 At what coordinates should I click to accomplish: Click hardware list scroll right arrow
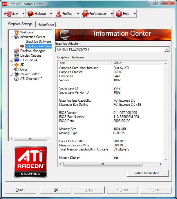[x=161, y=164]
